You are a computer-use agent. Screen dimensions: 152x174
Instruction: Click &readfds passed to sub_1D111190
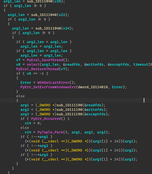[x=93, y=105]
